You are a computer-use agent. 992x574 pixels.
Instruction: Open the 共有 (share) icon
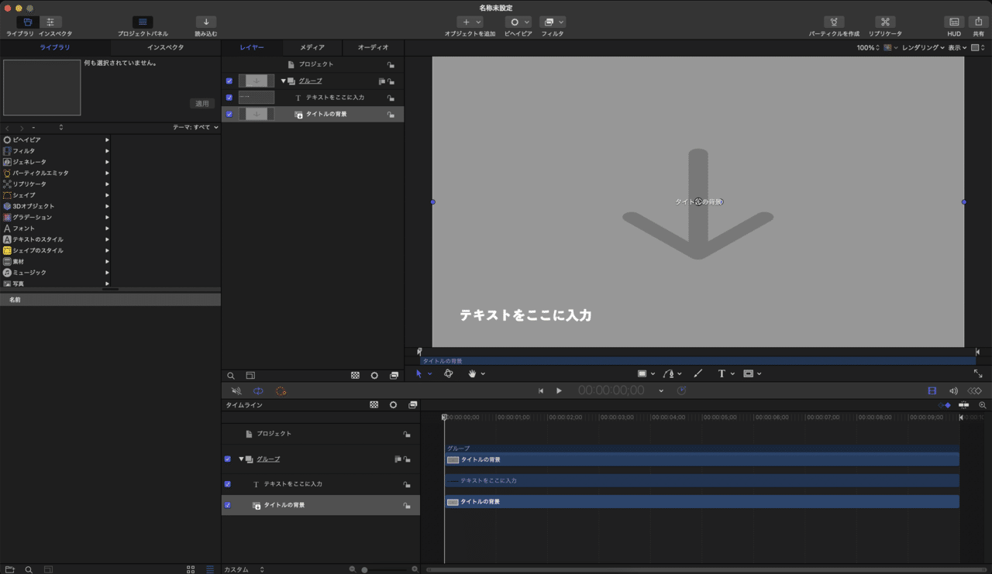click(979, 22)
